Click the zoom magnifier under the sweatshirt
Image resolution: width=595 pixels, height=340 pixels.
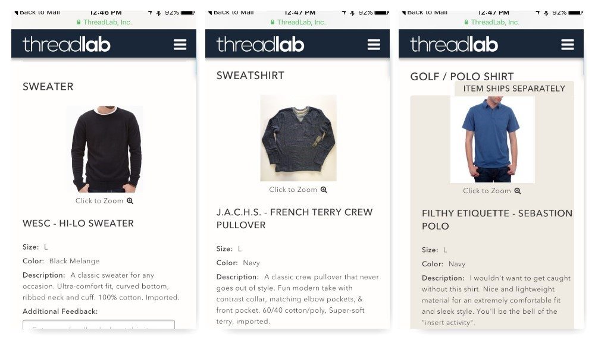[x=324, y=190]
